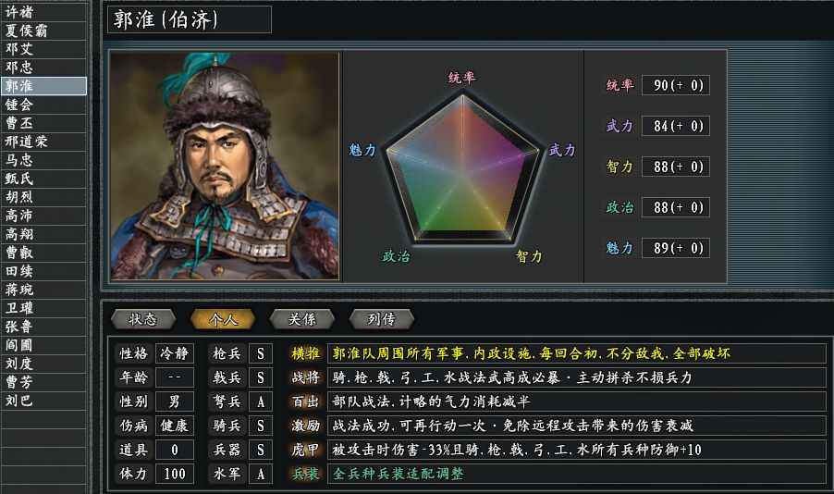Click the pentagon ability radar chart
Viewport: 834px width, 494px height.
(462, 167)
